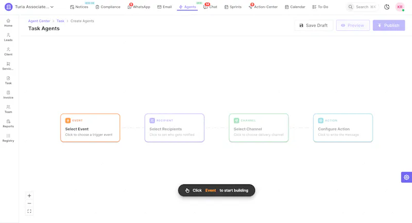412x223 pixels.
Task: Select the Agents tab
Action: click(187, 7)
